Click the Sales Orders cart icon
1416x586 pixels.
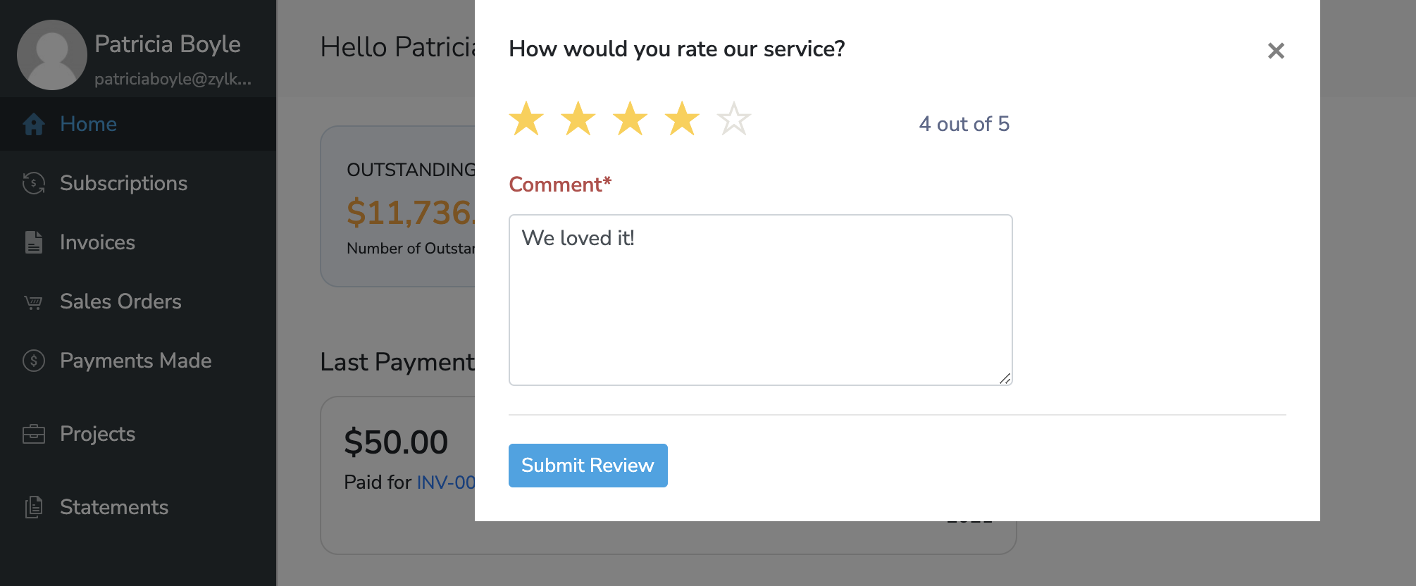34,302
